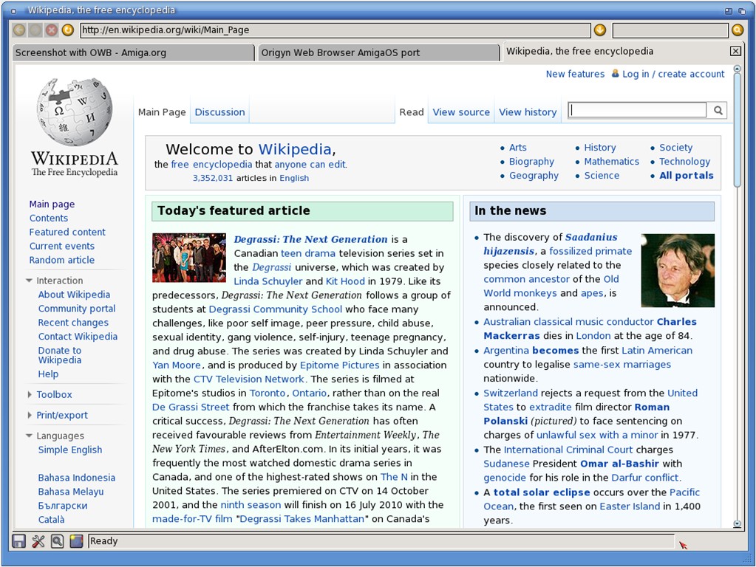Image resolution: width=756 pixels, height=567 pixels.
Task: Open the Discussion page tab
Action: click(x=220, y=112)
